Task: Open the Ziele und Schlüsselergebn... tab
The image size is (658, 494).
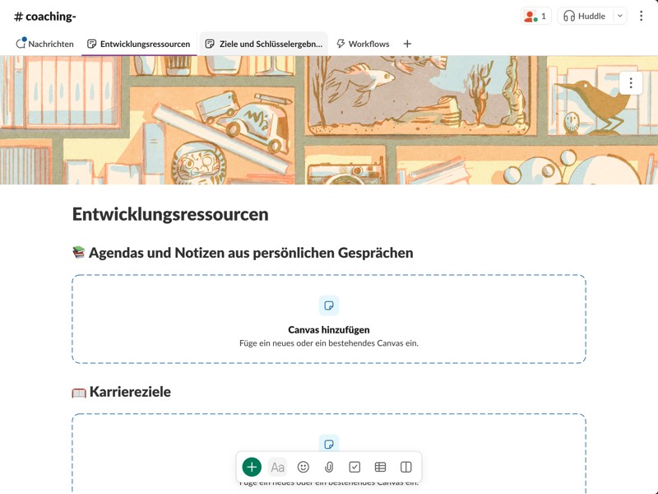Action: click(x=263, y=44)
